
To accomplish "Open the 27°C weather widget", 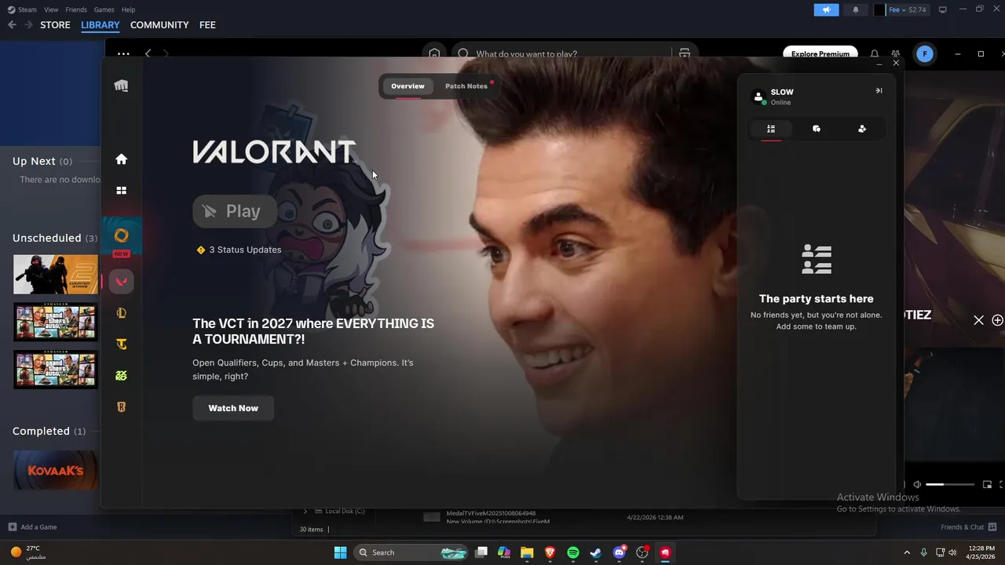I will (28, 552).
